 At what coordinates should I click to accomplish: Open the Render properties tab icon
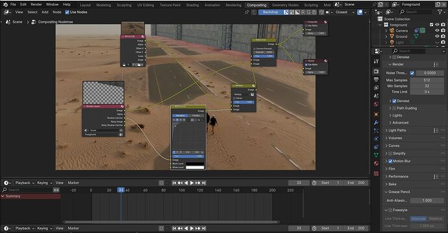tap(377, 71)
